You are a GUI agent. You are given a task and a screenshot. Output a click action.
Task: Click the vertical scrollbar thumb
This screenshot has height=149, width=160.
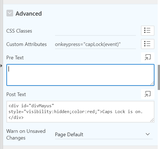point(159,77)
